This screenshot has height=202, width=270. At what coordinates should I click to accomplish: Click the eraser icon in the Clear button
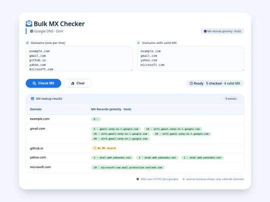coord(72,83)
